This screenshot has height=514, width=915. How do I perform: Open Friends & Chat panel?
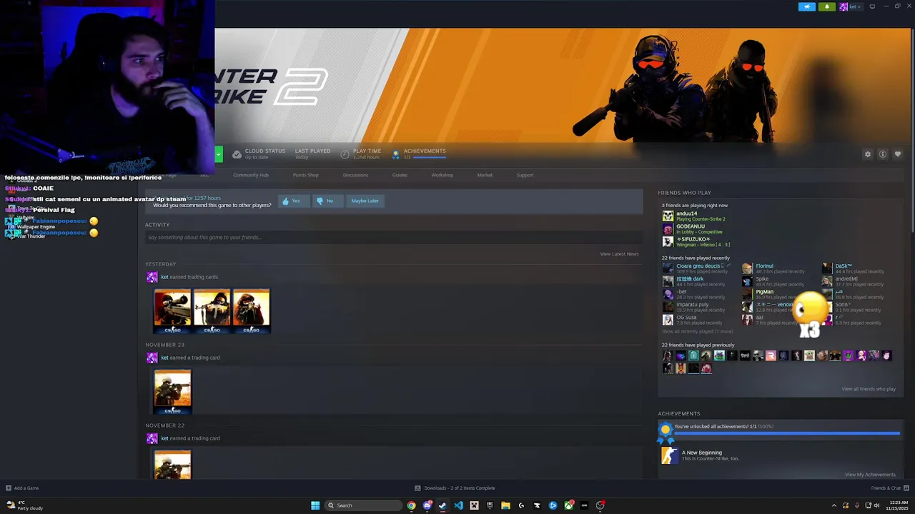coord(889,488)
